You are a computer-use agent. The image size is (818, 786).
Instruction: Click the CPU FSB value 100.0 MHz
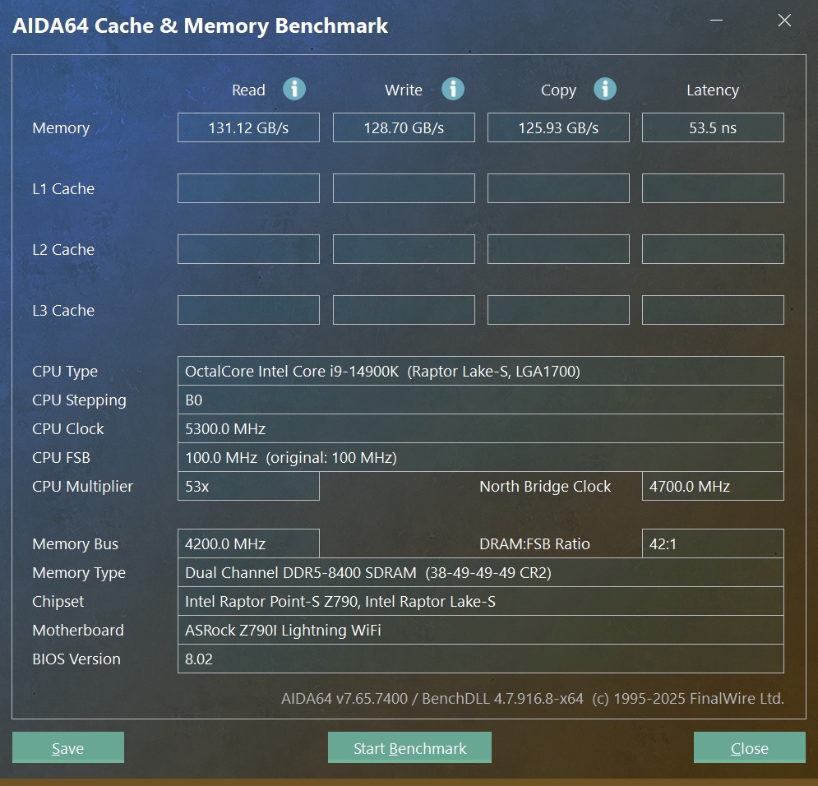click(x=480, y=457)
